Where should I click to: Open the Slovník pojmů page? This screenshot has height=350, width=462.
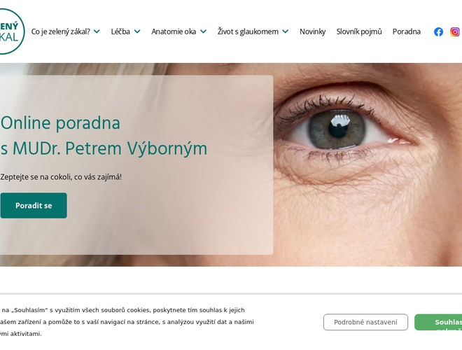(359, 31)
